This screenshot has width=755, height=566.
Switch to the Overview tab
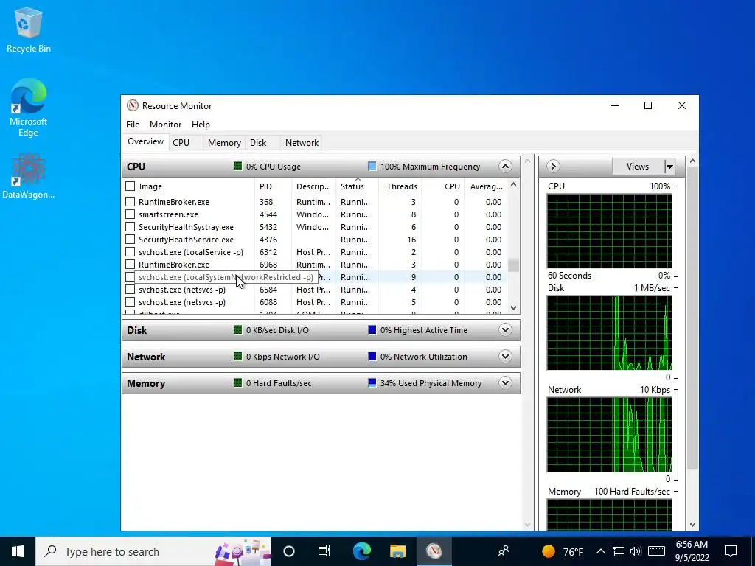(x=145, y=141)
